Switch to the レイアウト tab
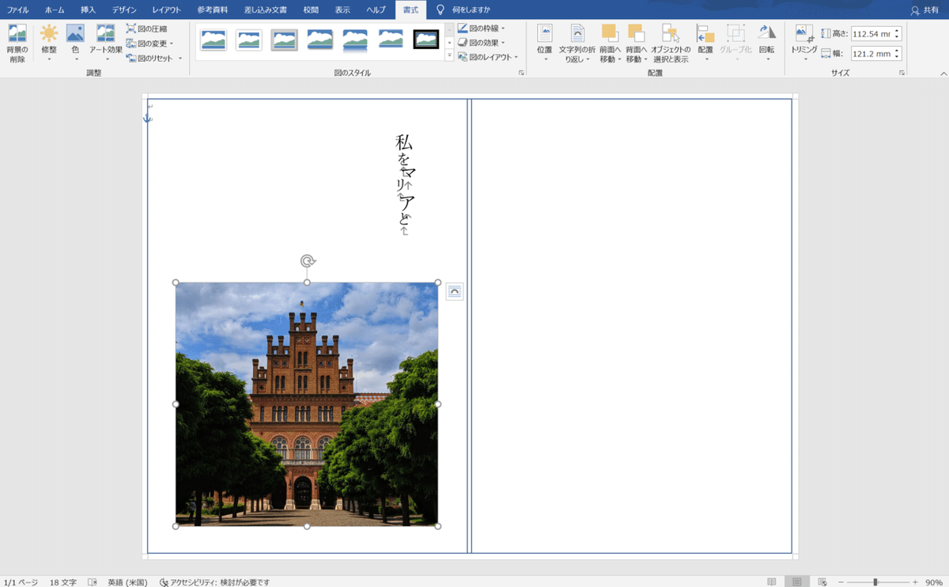949x587 pixels. (x=166, y=9)
